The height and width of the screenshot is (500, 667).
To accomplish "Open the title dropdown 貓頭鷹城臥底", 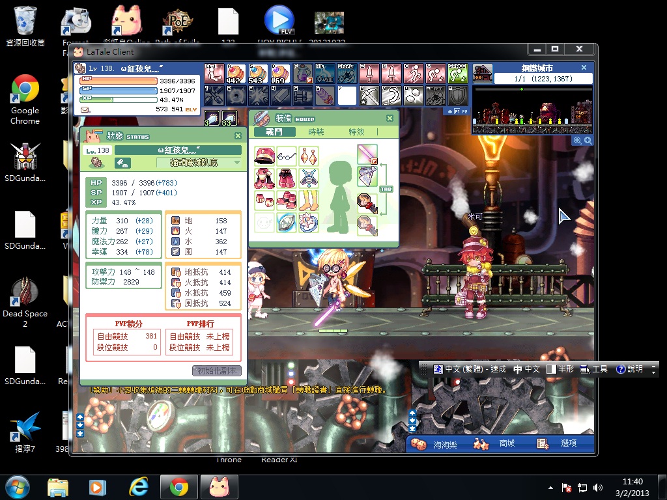I will pyautogui.click(x=199, y=162).
